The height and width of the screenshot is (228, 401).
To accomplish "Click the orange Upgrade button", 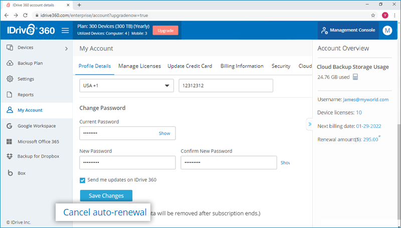I will coord(165,31).
